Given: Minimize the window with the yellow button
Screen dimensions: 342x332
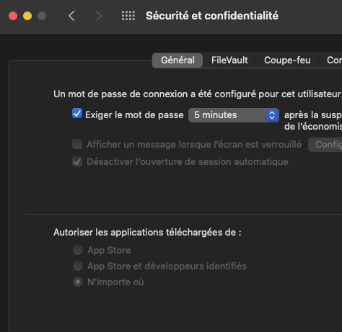Looking at the screenshot, I should point(27,16).
